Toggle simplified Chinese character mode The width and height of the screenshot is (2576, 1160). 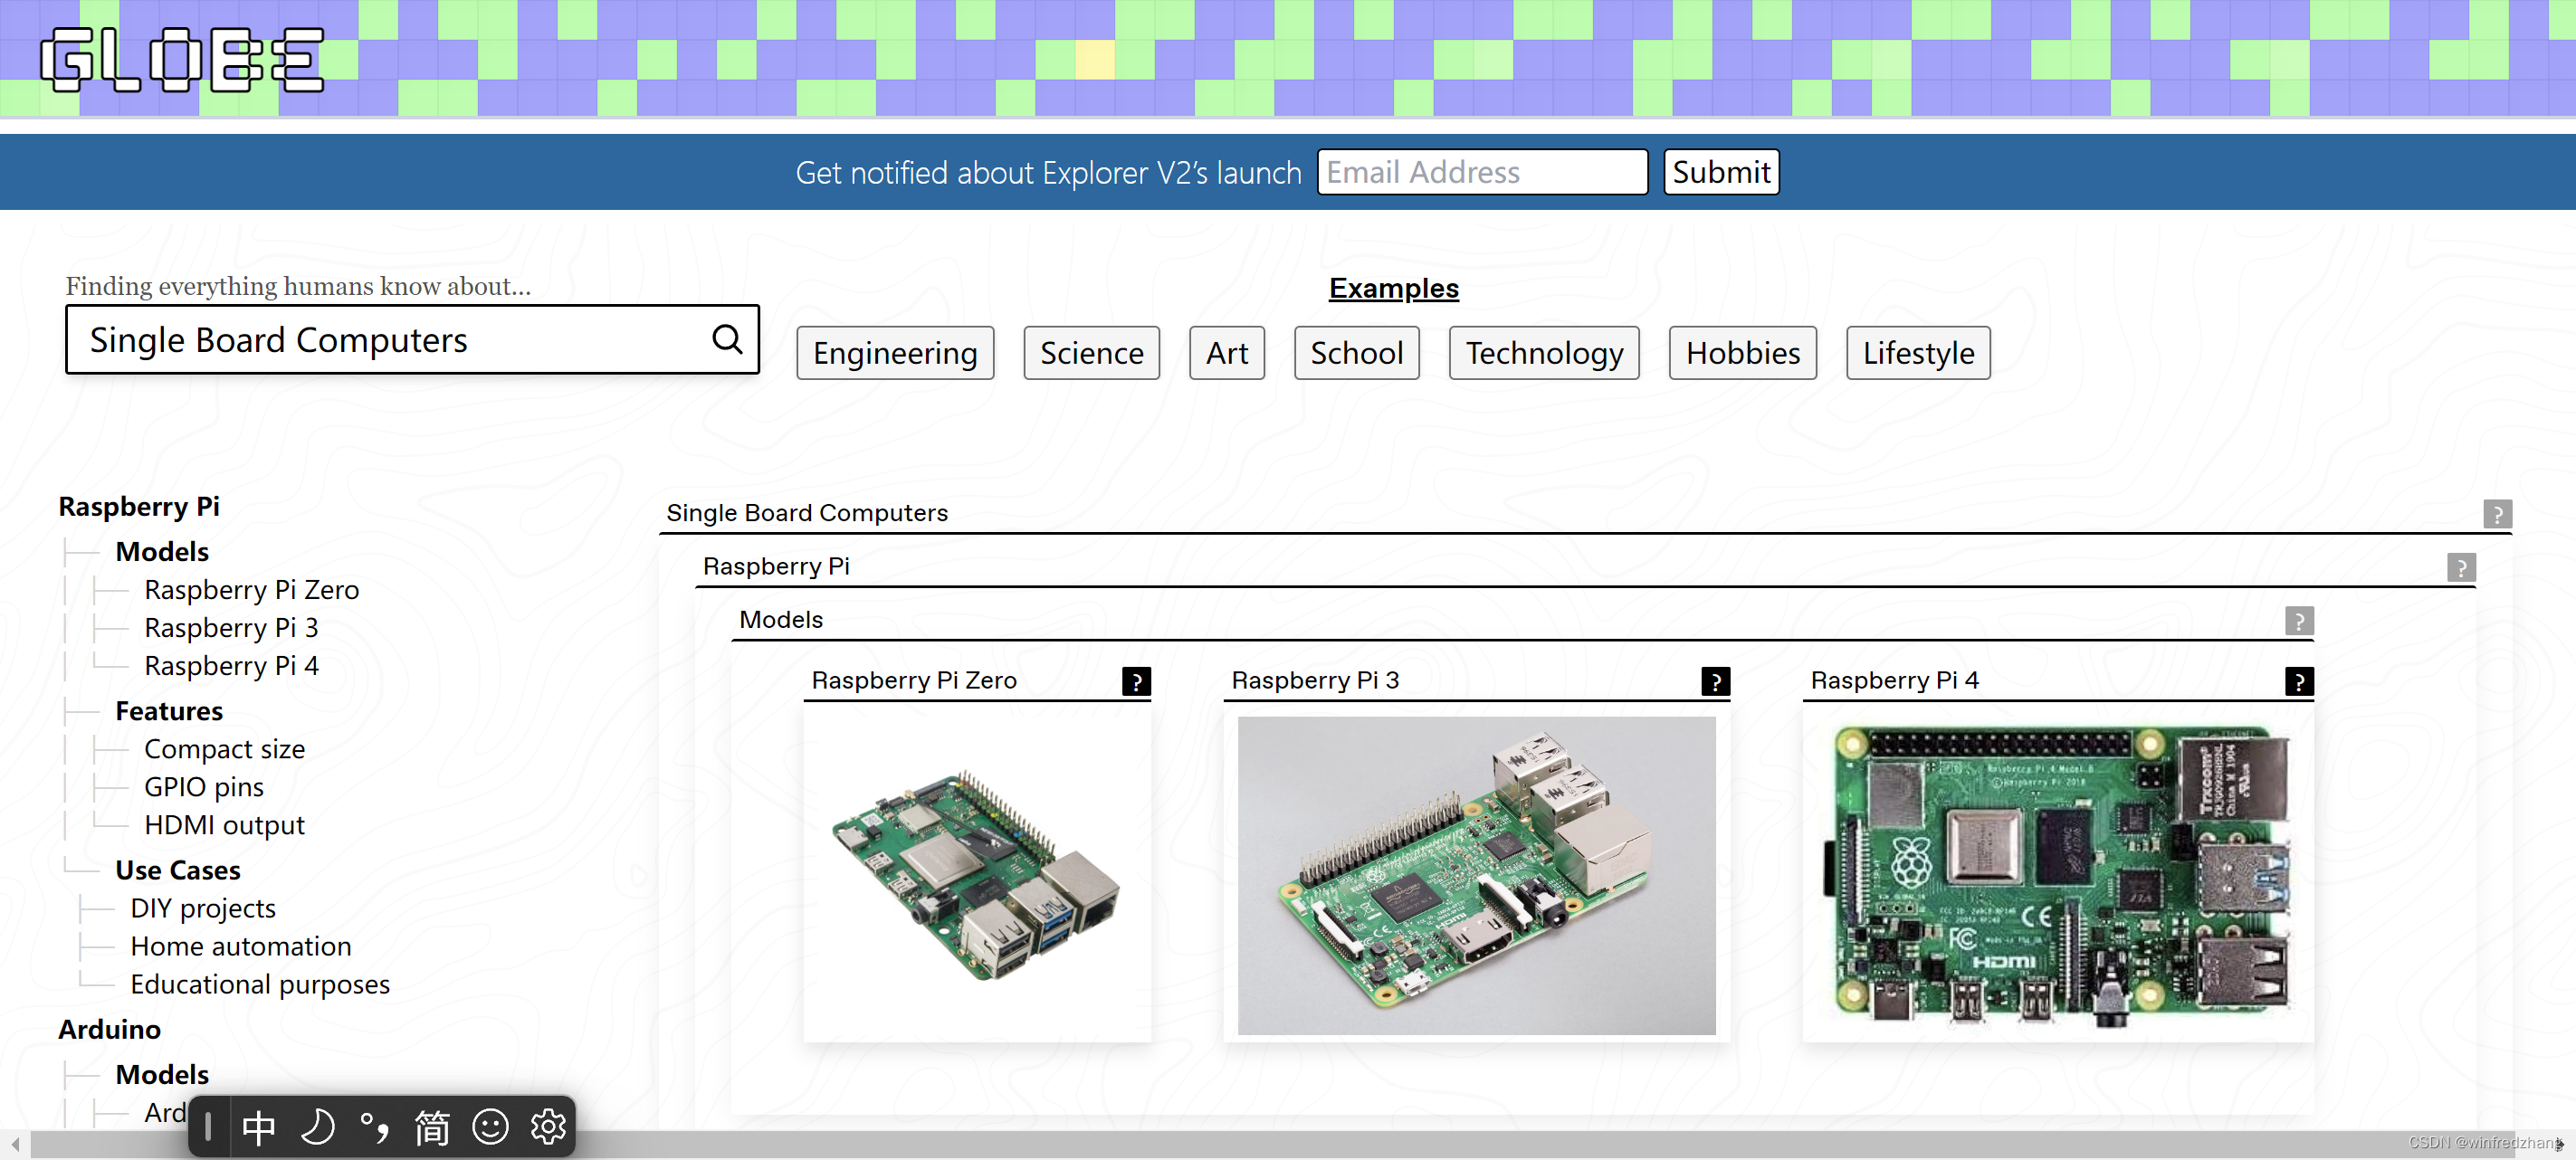click(x=432, y=1127)
